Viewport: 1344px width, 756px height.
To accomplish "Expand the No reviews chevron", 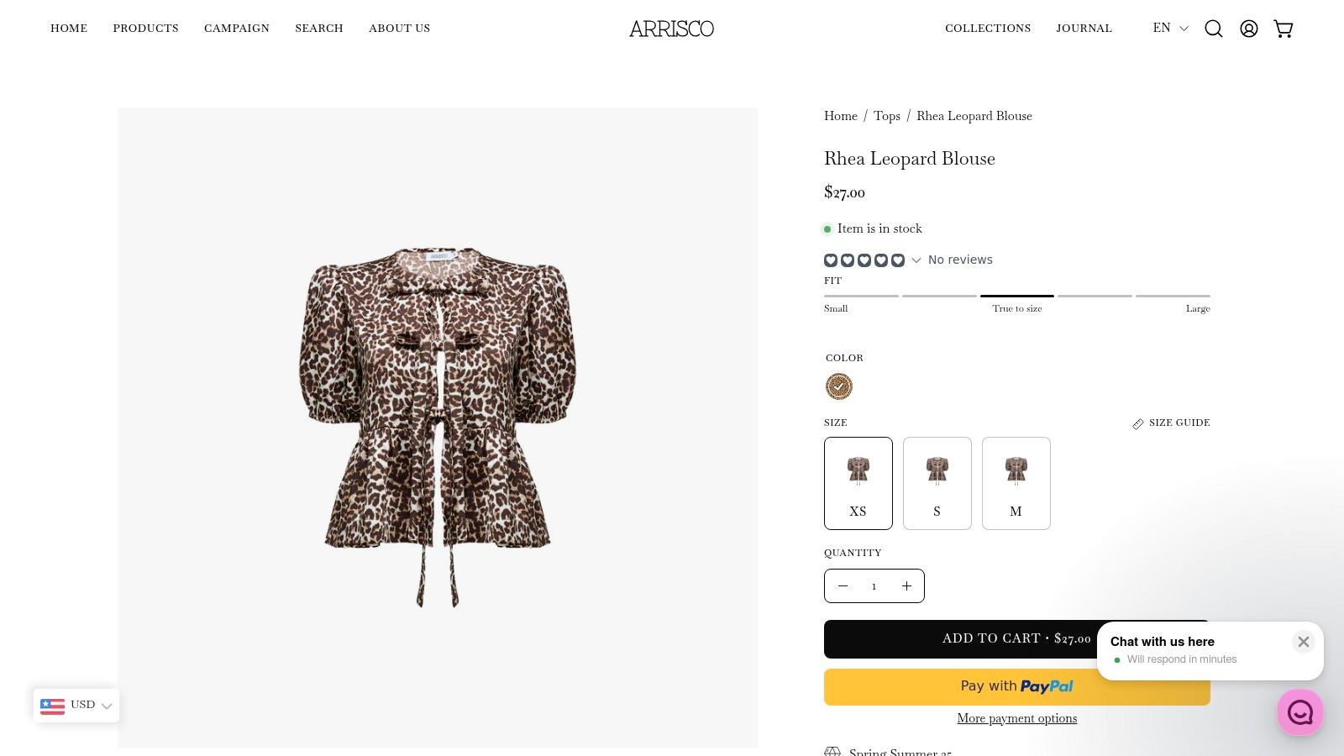I will (915, 260).
